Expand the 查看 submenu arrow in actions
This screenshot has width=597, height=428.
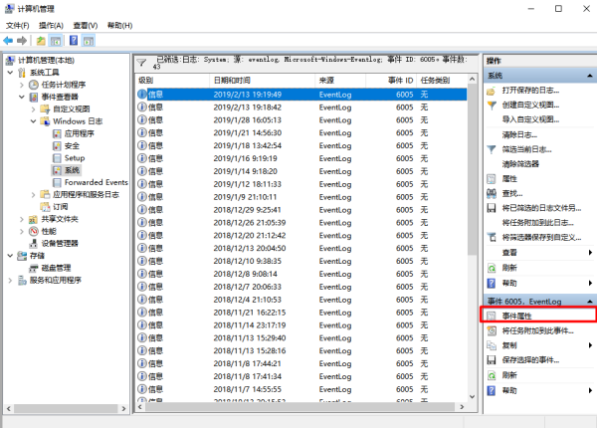(x=590, y=253)
